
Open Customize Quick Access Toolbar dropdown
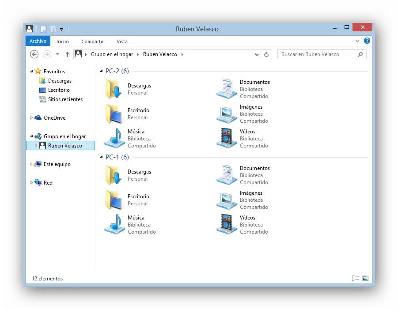[x=62, y=30]
